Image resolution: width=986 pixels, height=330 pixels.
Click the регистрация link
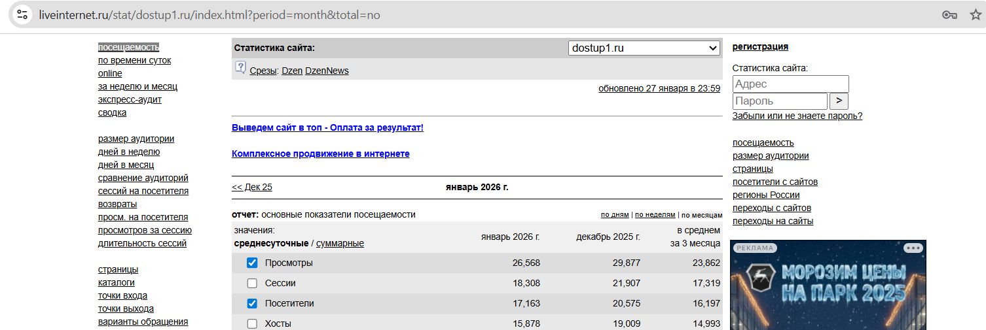pos(760,47)
